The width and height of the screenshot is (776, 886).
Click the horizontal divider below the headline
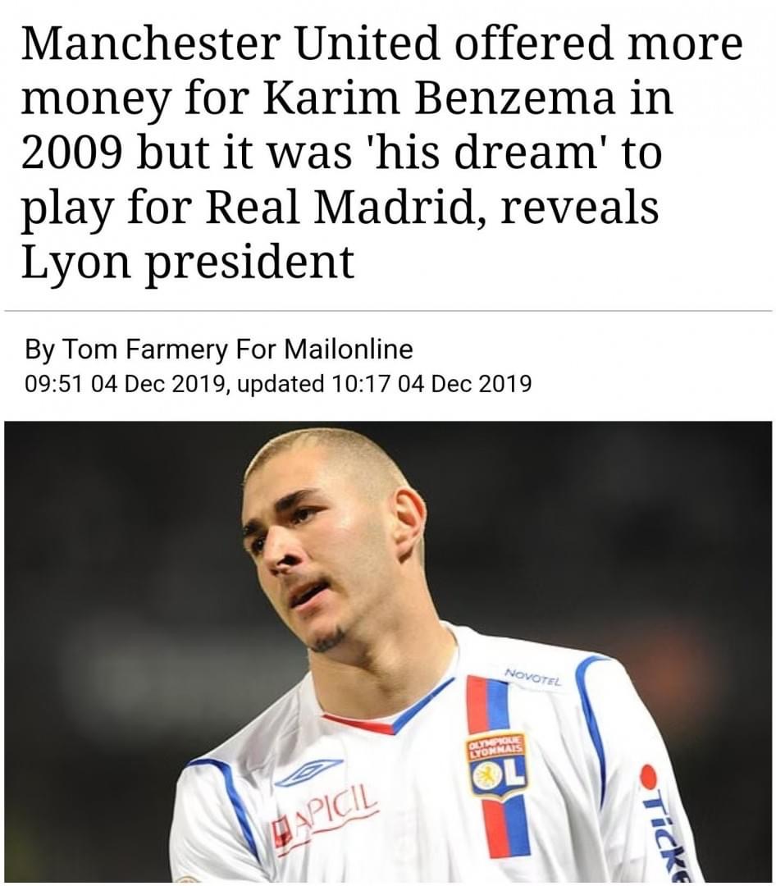click(388, 311)
